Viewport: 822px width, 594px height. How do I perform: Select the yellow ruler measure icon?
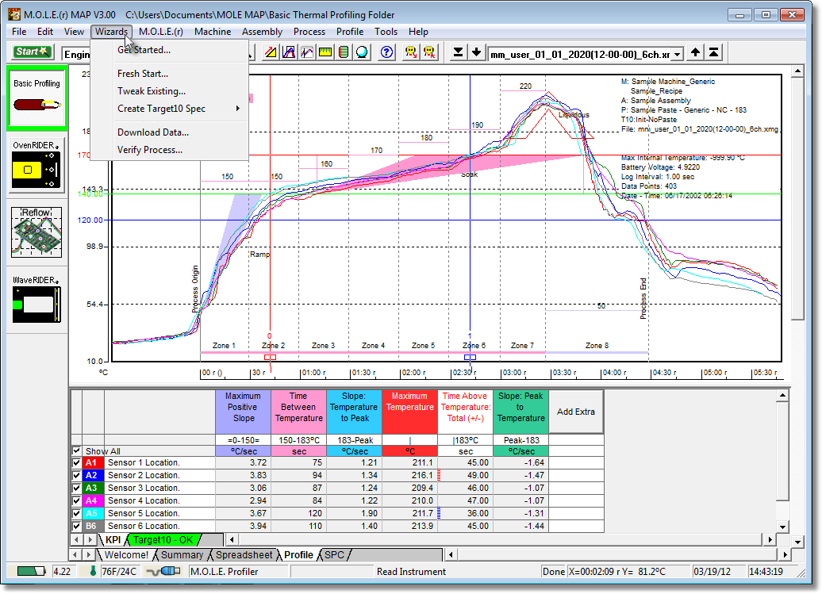(325, 52)
